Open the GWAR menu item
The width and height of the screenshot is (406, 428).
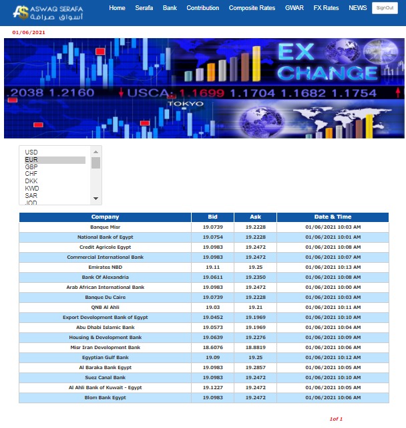tap(294, 8)
